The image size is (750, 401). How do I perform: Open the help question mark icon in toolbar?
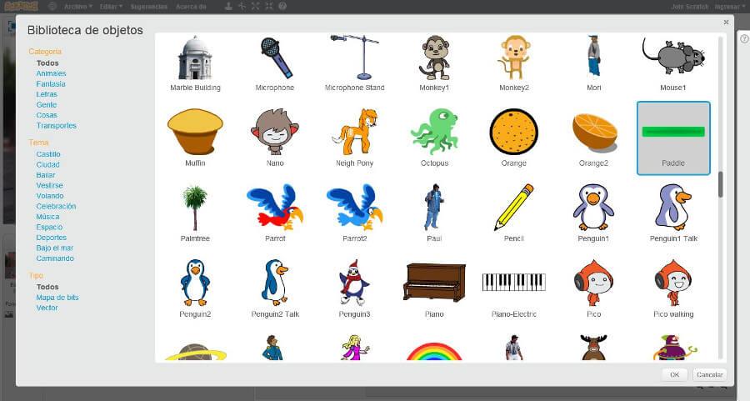282,6
